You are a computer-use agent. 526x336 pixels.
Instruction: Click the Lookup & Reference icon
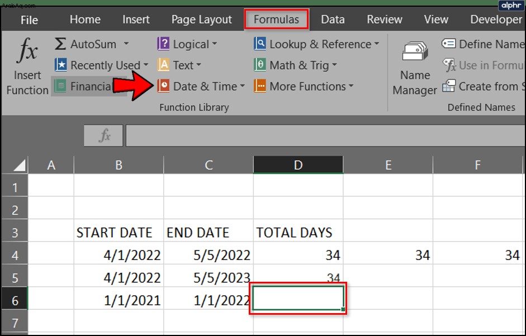260,44
